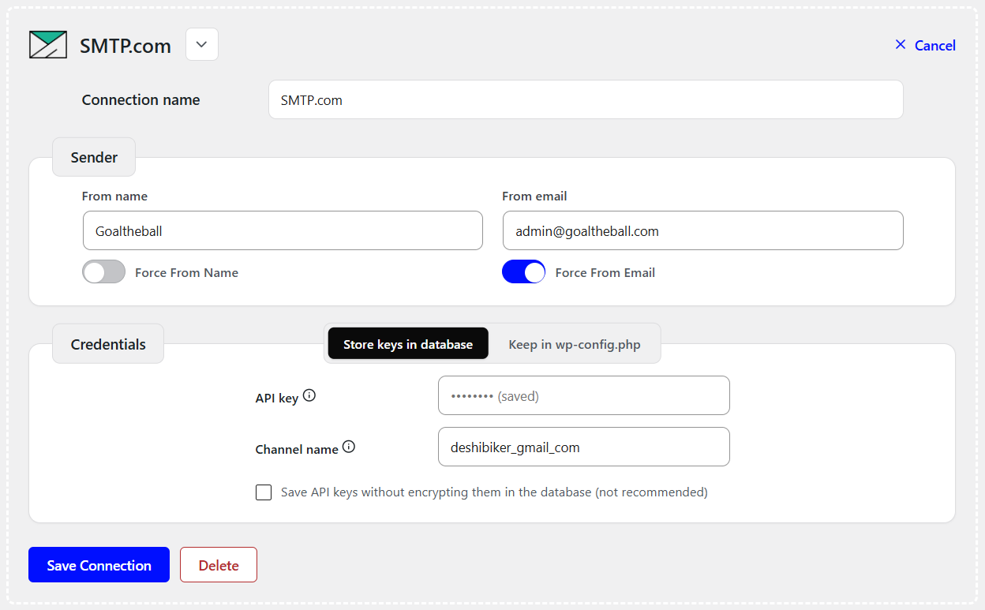
Task: Click the Channel name info icon
Action: [x=349, y=447]
